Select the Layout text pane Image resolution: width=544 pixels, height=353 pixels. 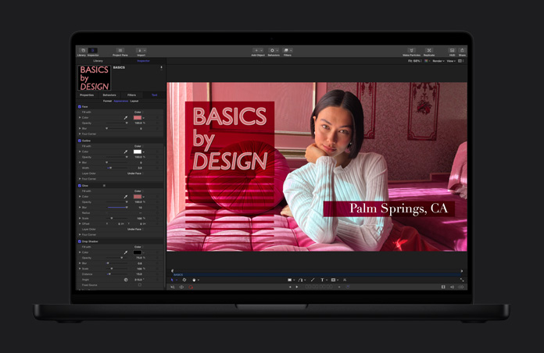pos(134,101)
